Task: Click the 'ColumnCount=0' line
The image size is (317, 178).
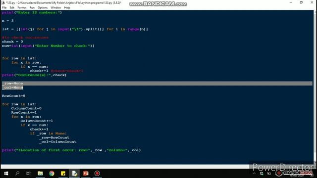Action: click(26, 108)
